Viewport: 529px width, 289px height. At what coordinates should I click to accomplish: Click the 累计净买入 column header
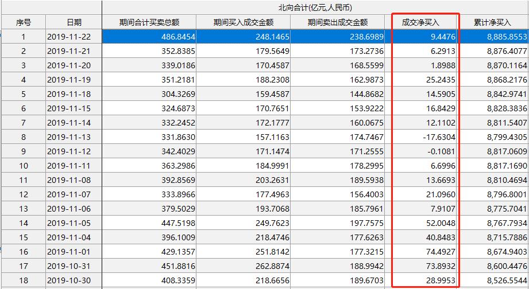492,22
